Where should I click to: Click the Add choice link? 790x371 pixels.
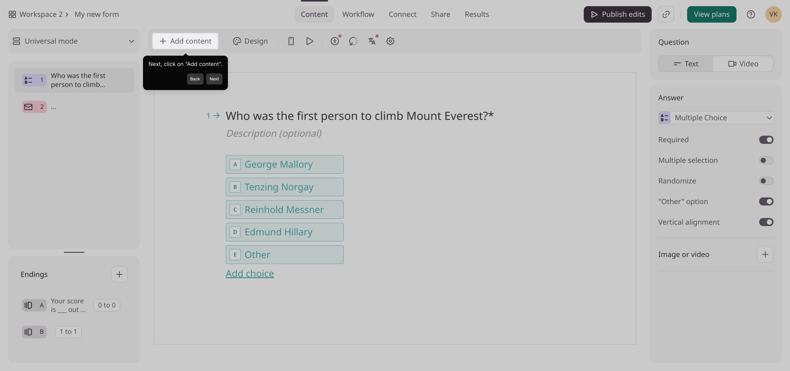click(250, 274)
